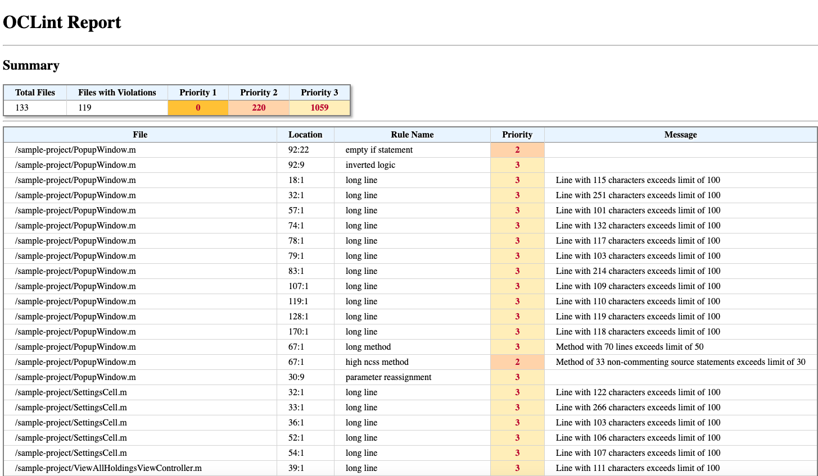Click location 18:1

tap(296, 180)
